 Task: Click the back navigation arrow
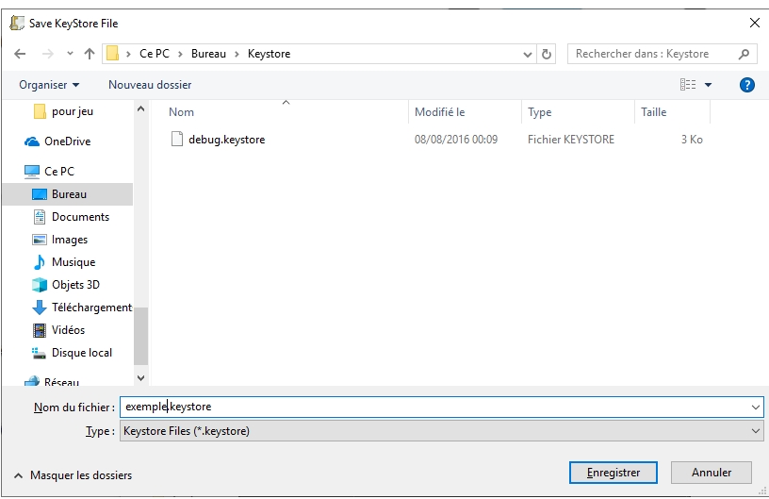(20, 54)
